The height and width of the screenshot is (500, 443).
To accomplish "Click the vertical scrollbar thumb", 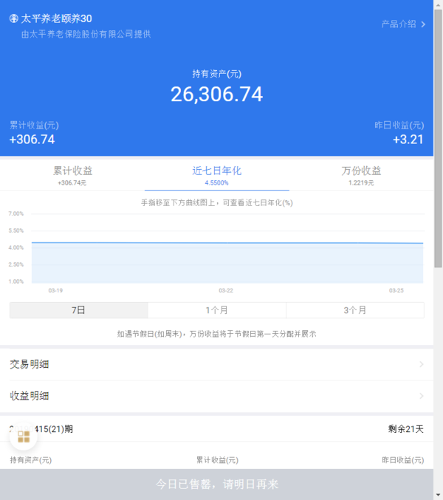I will [x=439, y=138].
